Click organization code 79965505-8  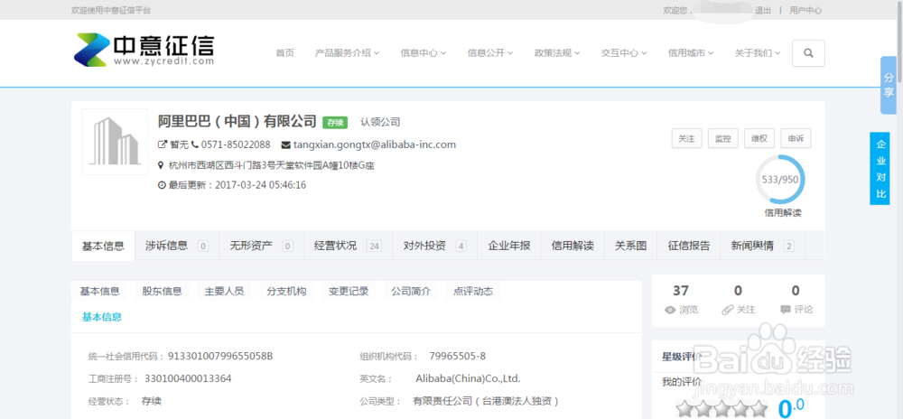[x=457, y=357]
